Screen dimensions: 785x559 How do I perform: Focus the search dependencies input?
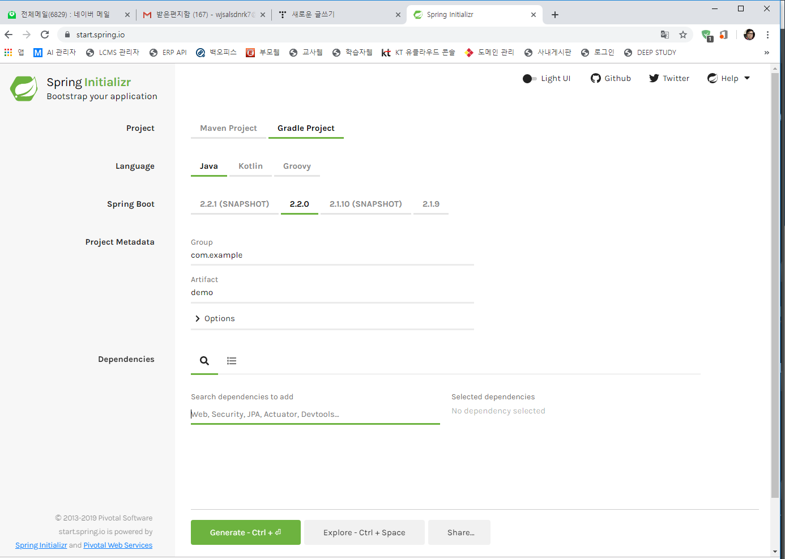[x=315, y=415]
